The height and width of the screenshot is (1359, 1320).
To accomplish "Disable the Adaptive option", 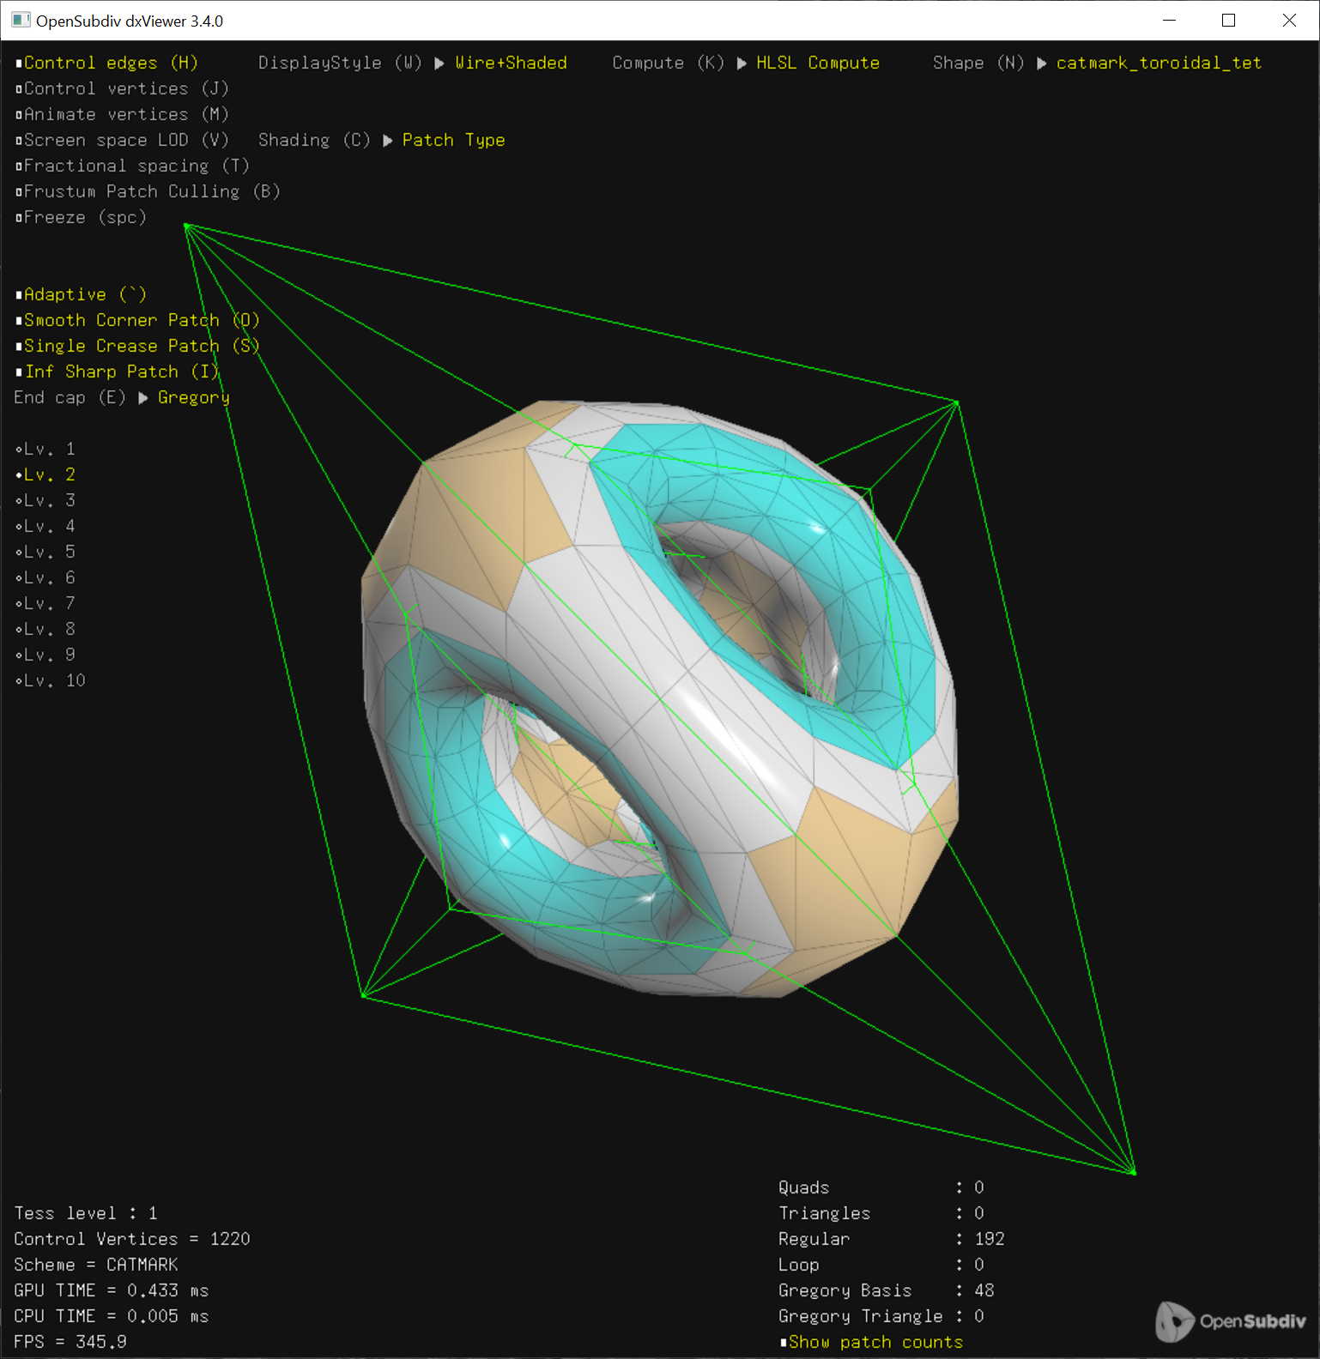I will click(x=81, y=294).
